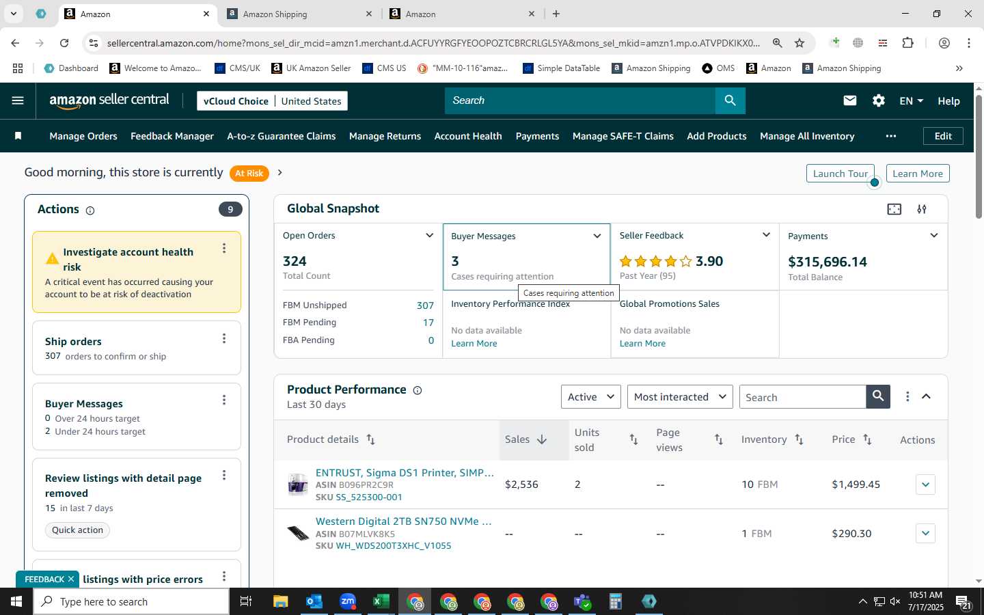The width and height of the screenshot is (984, 615).
Task: Click the FBM Unshipped count 307
Action: point(425,305)
